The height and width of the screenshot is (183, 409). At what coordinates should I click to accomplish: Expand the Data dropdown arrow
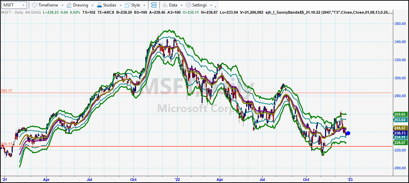(182, 5)
